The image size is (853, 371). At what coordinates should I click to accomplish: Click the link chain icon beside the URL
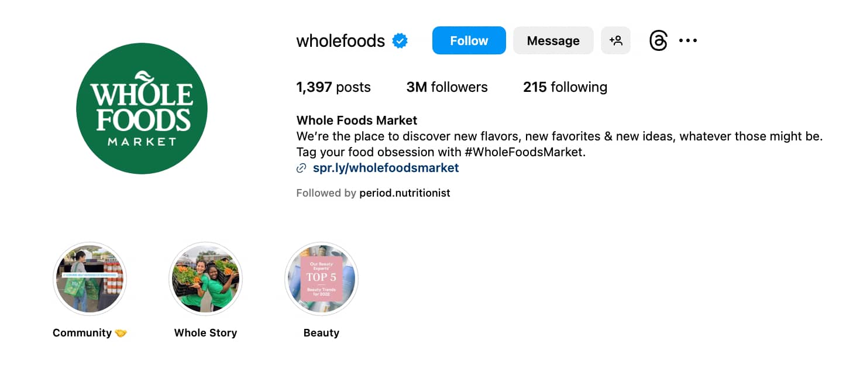point(300,168)
